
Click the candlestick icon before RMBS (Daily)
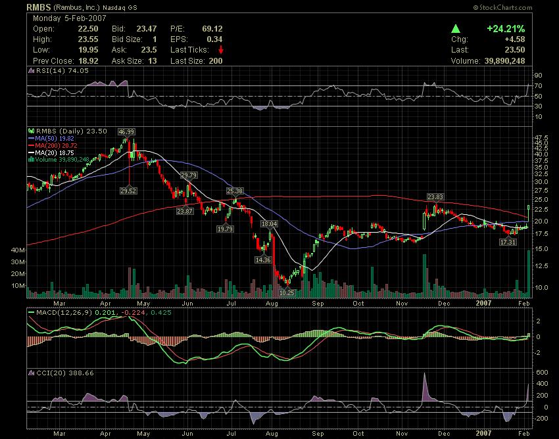32,131
